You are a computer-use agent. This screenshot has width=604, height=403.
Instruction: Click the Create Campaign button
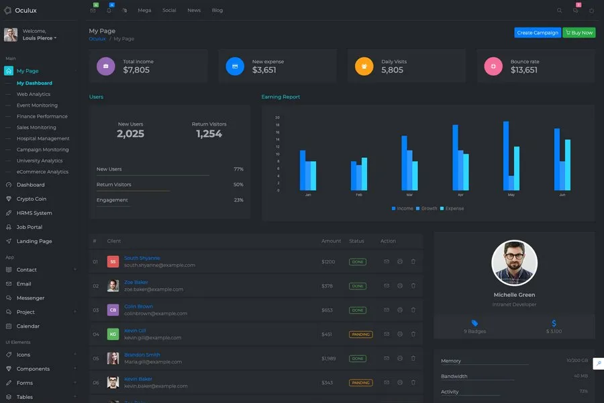click(538, 32)
